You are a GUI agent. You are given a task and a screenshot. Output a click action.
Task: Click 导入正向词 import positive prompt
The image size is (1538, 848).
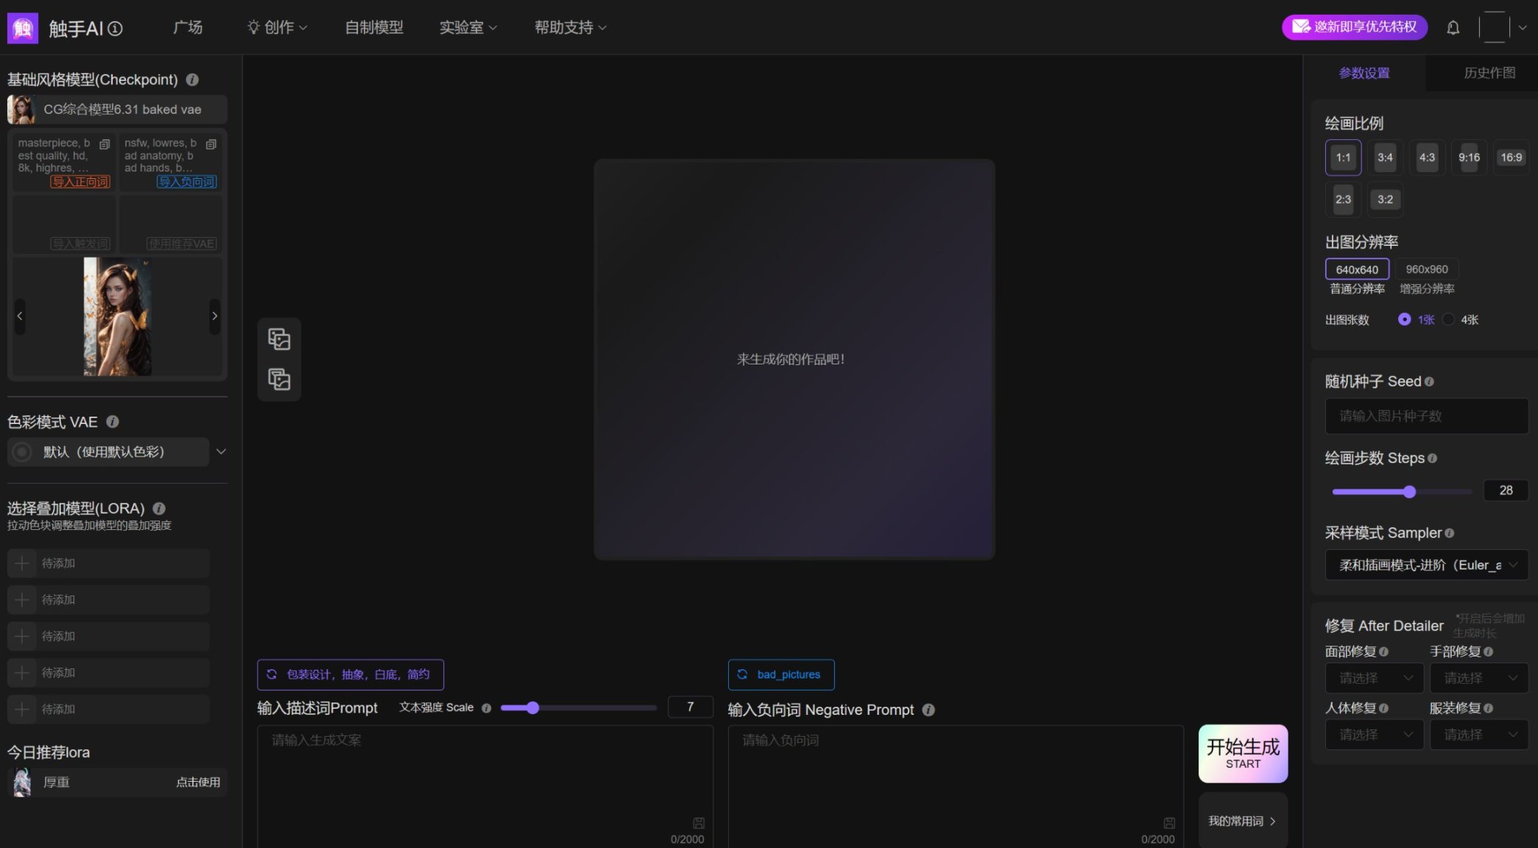click(x=80, y=182)
